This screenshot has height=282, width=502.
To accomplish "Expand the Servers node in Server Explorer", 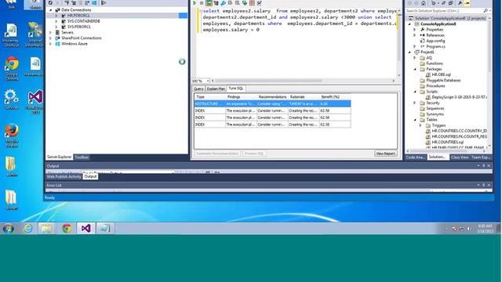I will click(x=50, y=33).
